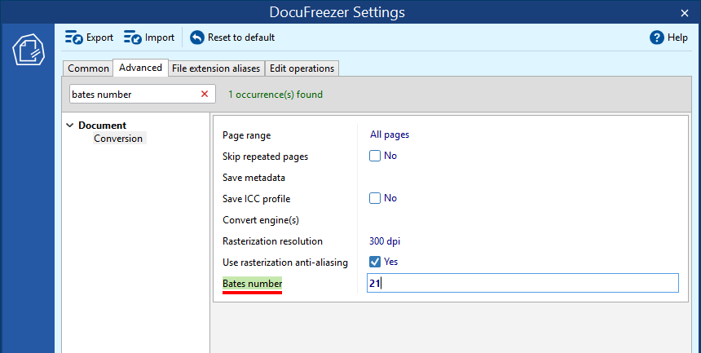Select Conversion in the settings tree
The image size is (701, 353).
[118, 139]
